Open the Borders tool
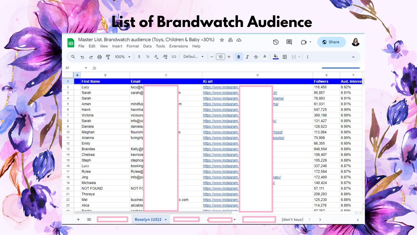Screen dimensions: 417x235 tap(285, 57)
